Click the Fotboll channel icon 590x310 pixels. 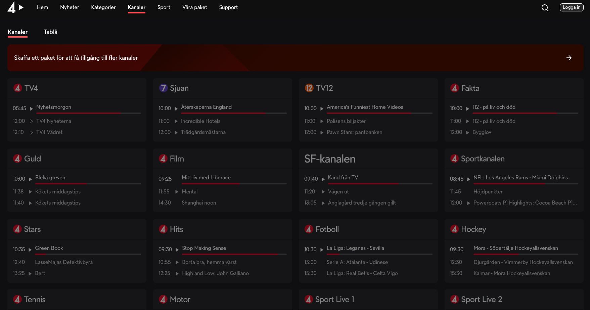pos(309,229)
